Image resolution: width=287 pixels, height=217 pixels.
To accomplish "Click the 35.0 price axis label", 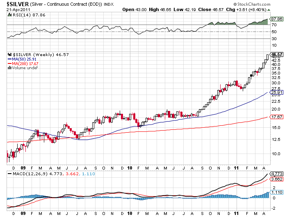I will click(x=276, y=73).
